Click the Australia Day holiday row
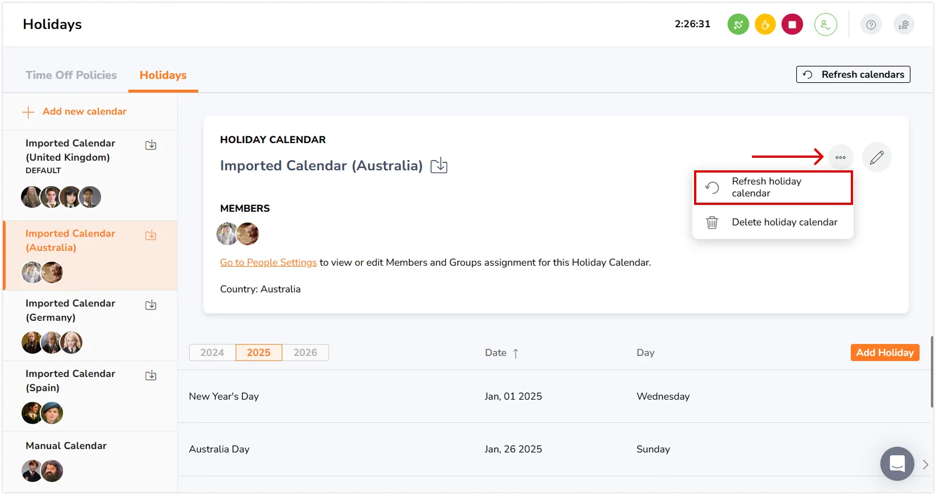Image resolution: width=936 pixels, height=495 pixels. (x=554, y=449)
